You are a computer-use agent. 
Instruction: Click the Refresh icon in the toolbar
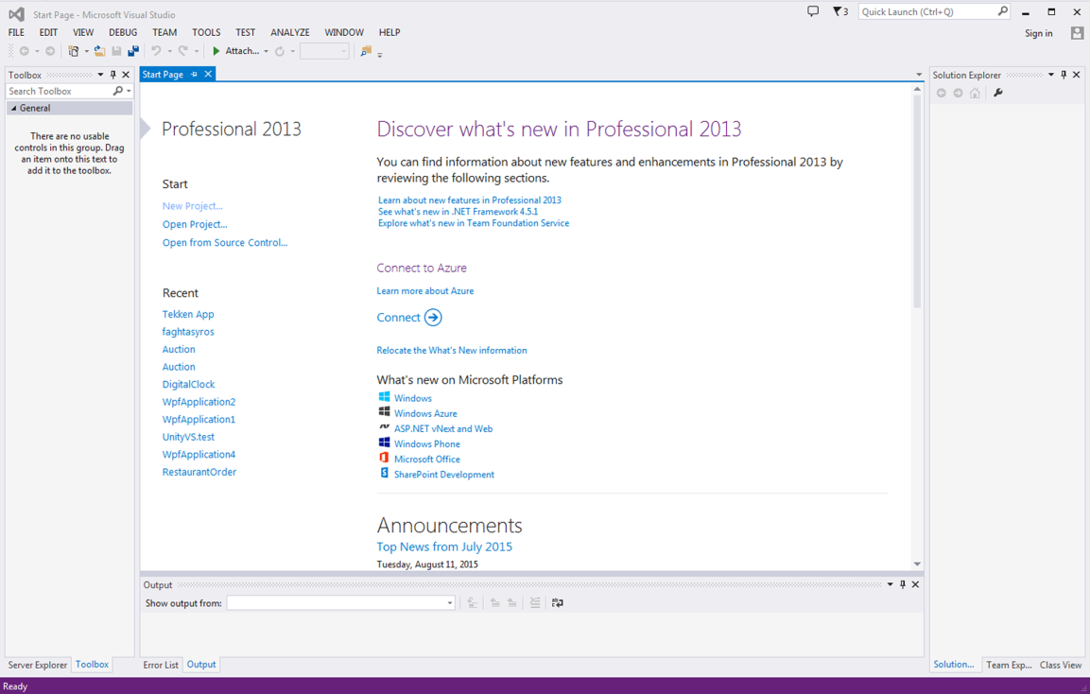pyautogui.click(x=280, y=51)
